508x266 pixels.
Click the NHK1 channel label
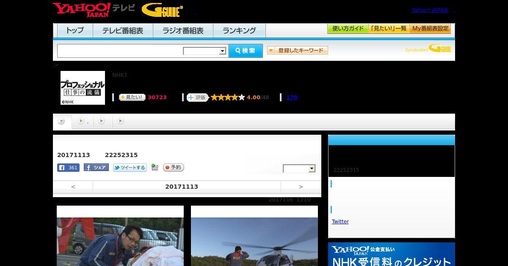click(120, 75)
